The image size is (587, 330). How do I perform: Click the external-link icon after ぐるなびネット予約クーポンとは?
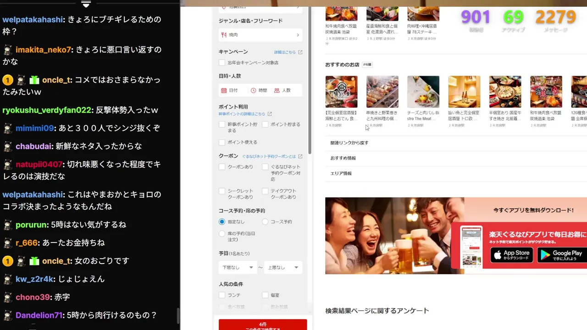pos(300,156)
